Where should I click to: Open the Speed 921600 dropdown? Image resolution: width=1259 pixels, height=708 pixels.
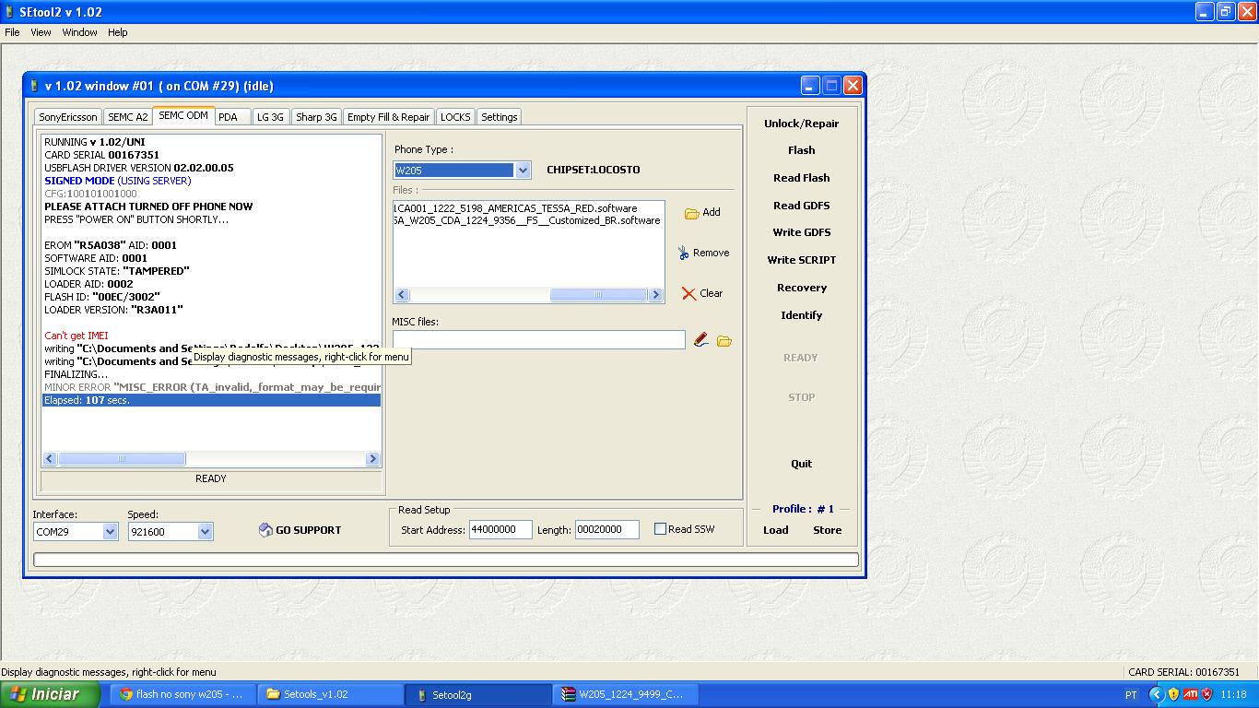click(x=205, y=532)
